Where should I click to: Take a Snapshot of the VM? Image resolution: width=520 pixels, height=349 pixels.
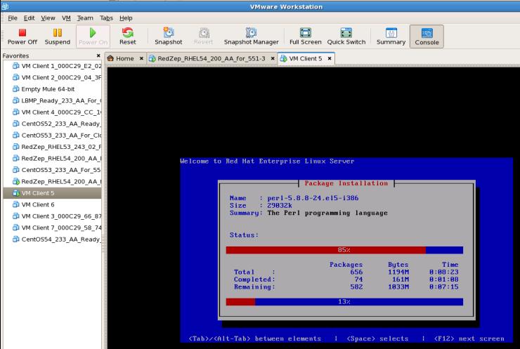click(169, 37)
